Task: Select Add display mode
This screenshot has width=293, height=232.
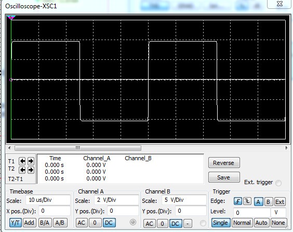Action: tap(29, 223)
